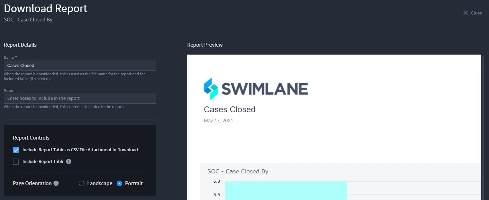The width and height of the screenshot is (489, 200).
Task: Click the Name field containing Cases Closed
Action: pyautogui.click(x=80, y=65)
